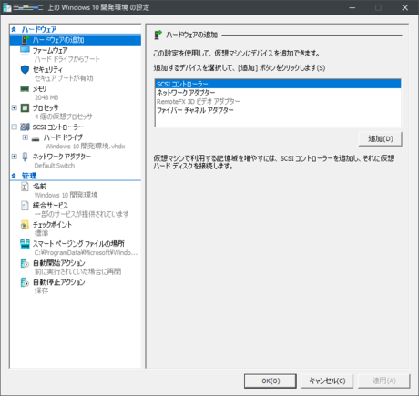Select ハード ドライブ tree item

[63, 137]
